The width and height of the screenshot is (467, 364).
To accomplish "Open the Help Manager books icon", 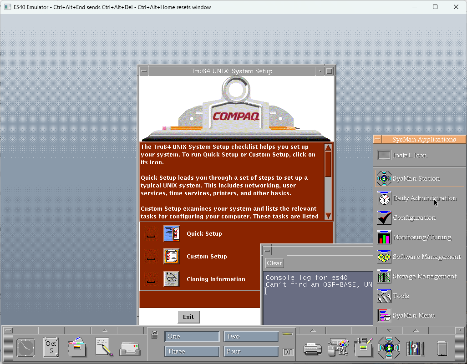I will point(415,348).
